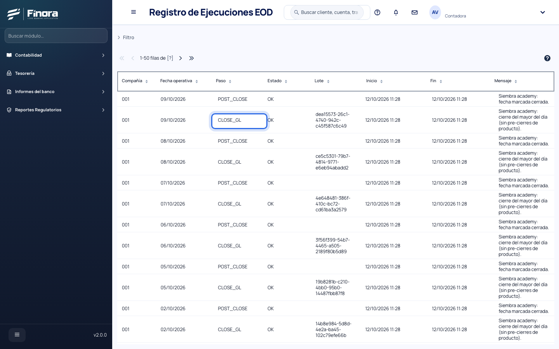Viewport: 559px width, 349px height.
Task: Click lote dea15573-26c1-4740-942c-c45f587c6c49
Action: pyautogui.click(x=333, y=120)
